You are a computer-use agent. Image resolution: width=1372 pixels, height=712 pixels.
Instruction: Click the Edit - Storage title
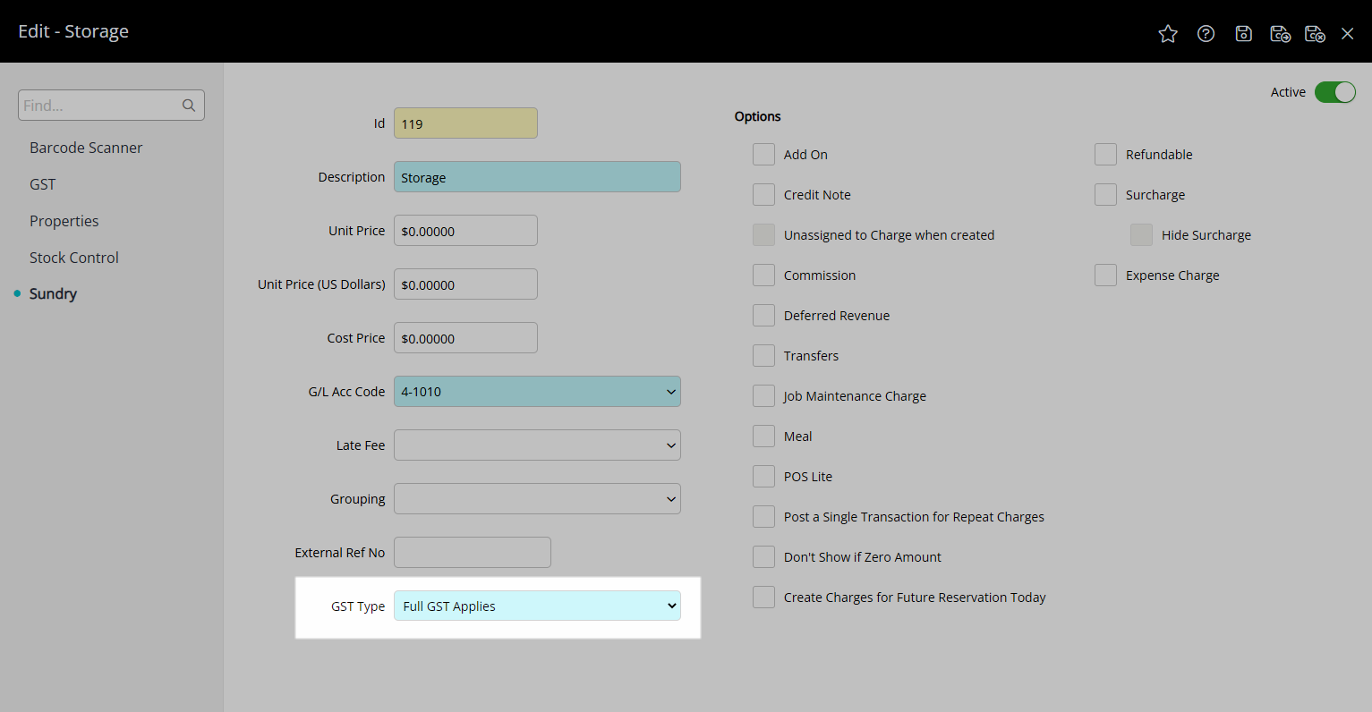coord(73,31)
